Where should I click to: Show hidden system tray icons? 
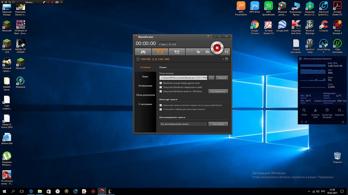[309, 191]
